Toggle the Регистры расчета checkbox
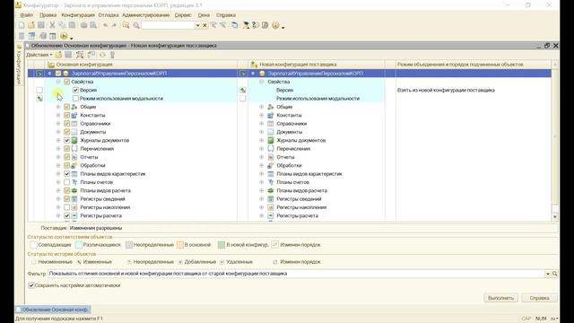This screenshot has width=574, height=323. (x=66, y=215)
